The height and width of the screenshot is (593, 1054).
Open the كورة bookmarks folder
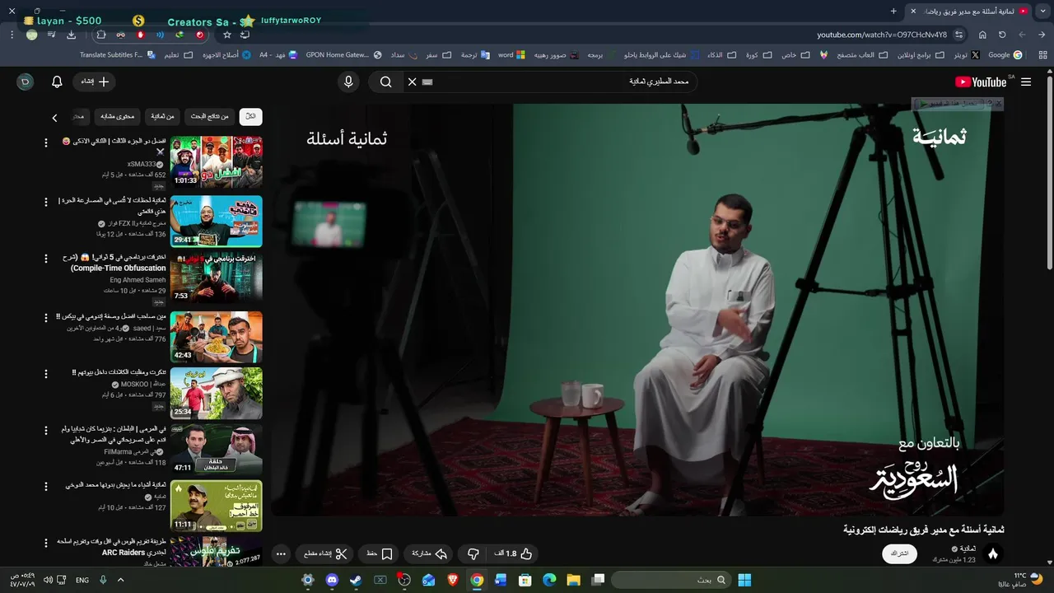click(x=758, y=55)
